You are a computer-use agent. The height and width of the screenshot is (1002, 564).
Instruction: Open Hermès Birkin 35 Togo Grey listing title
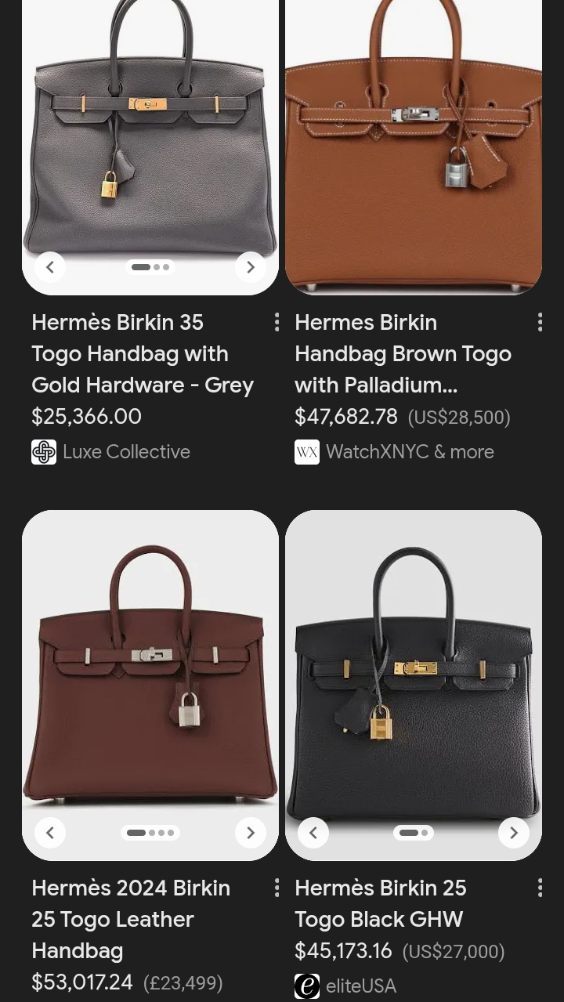point(143,353)
